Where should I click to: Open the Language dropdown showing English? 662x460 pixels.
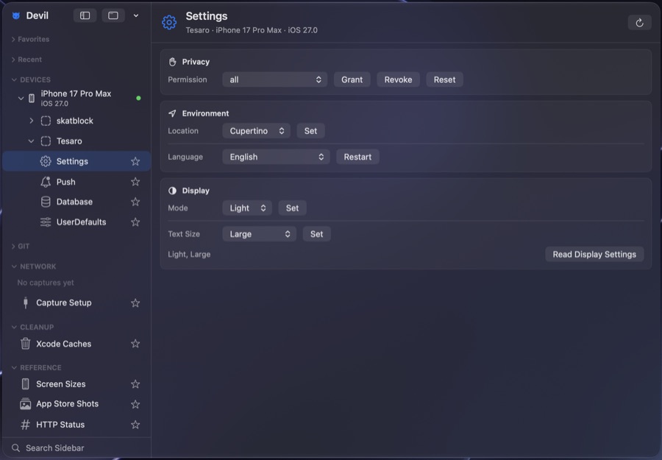(276, 157)
